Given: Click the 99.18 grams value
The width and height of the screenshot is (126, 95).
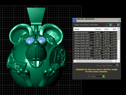Looking at the screenshot, I should pos(98,51).
